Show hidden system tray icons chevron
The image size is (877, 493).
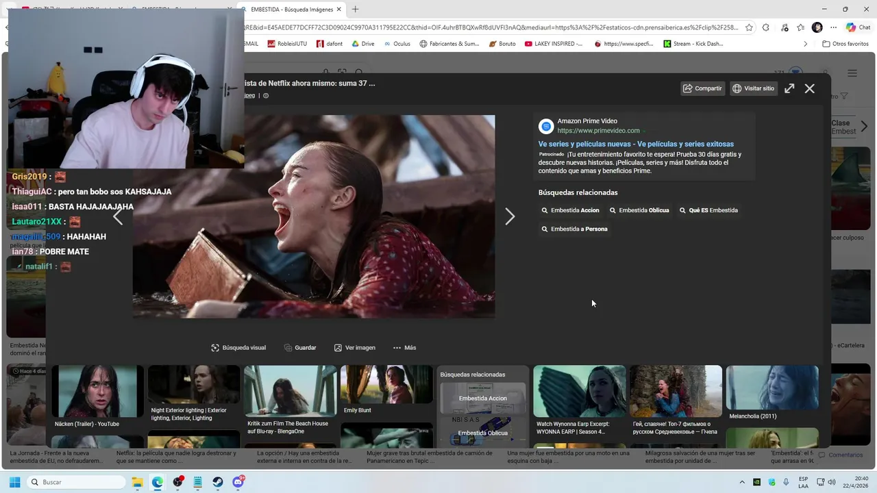742,482
